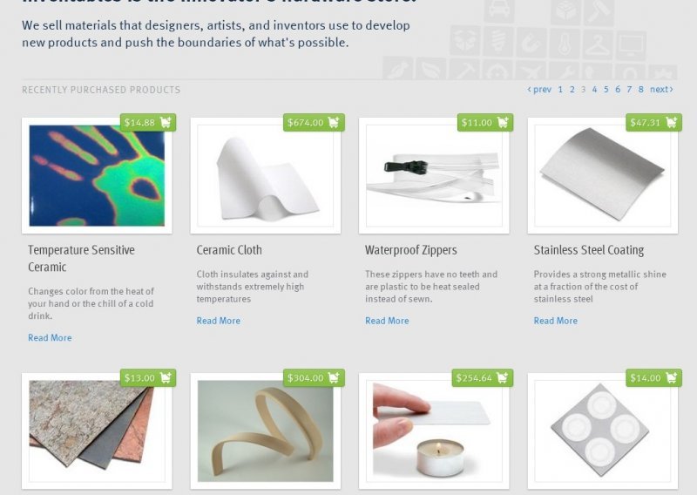This screenshot has height=495, width=697.
Task: Click cart icon on $304.00 product
Action: coord(334,377)
